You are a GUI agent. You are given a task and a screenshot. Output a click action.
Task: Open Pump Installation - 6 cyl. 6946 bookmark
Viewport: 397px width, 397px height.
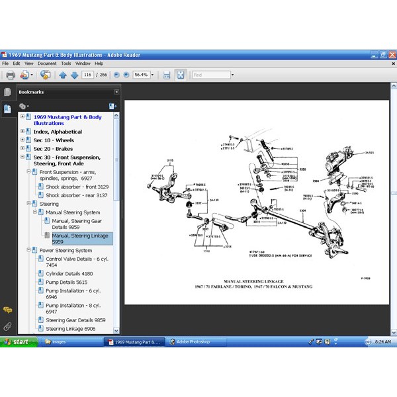[x=73, y=294]
